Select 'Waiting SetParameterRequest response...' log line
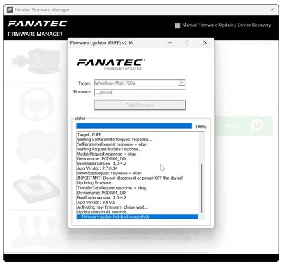Image resolution: width=282 pixels, height=265 pixels. point(114,140)
